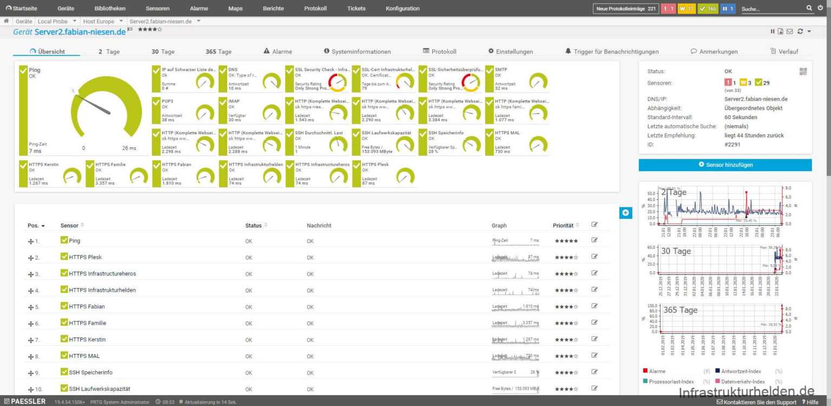Click the edit pencil icon for the Ping row
This screenshot has width=831, height=406.
pyautogui.click(x=594, y=240)
